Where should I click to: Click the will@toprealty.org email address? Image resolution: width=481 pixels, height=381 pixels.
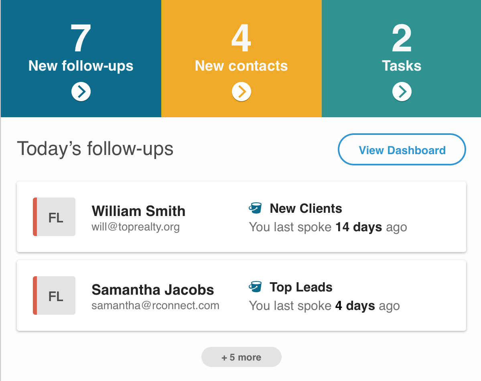pyautogui.click(x=136, y=227)
